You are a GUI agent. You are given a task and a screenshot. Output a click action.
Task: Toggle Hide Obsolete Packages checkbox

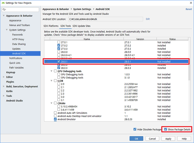[135, 129]
